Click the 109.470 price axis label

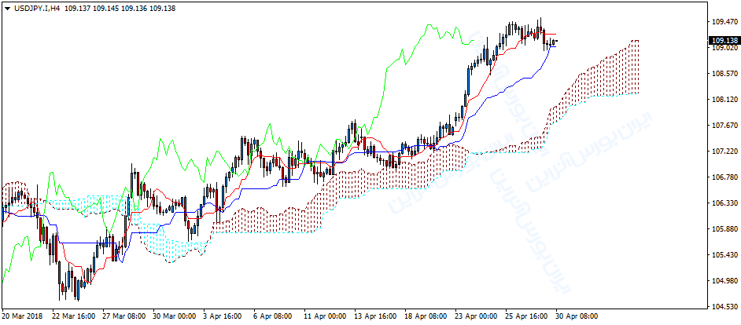point(724,22)
